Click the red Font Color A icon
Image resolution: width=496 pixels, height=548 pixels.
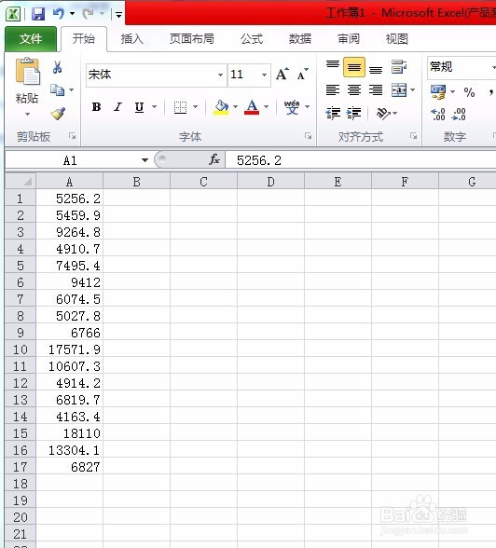[252, 107]
